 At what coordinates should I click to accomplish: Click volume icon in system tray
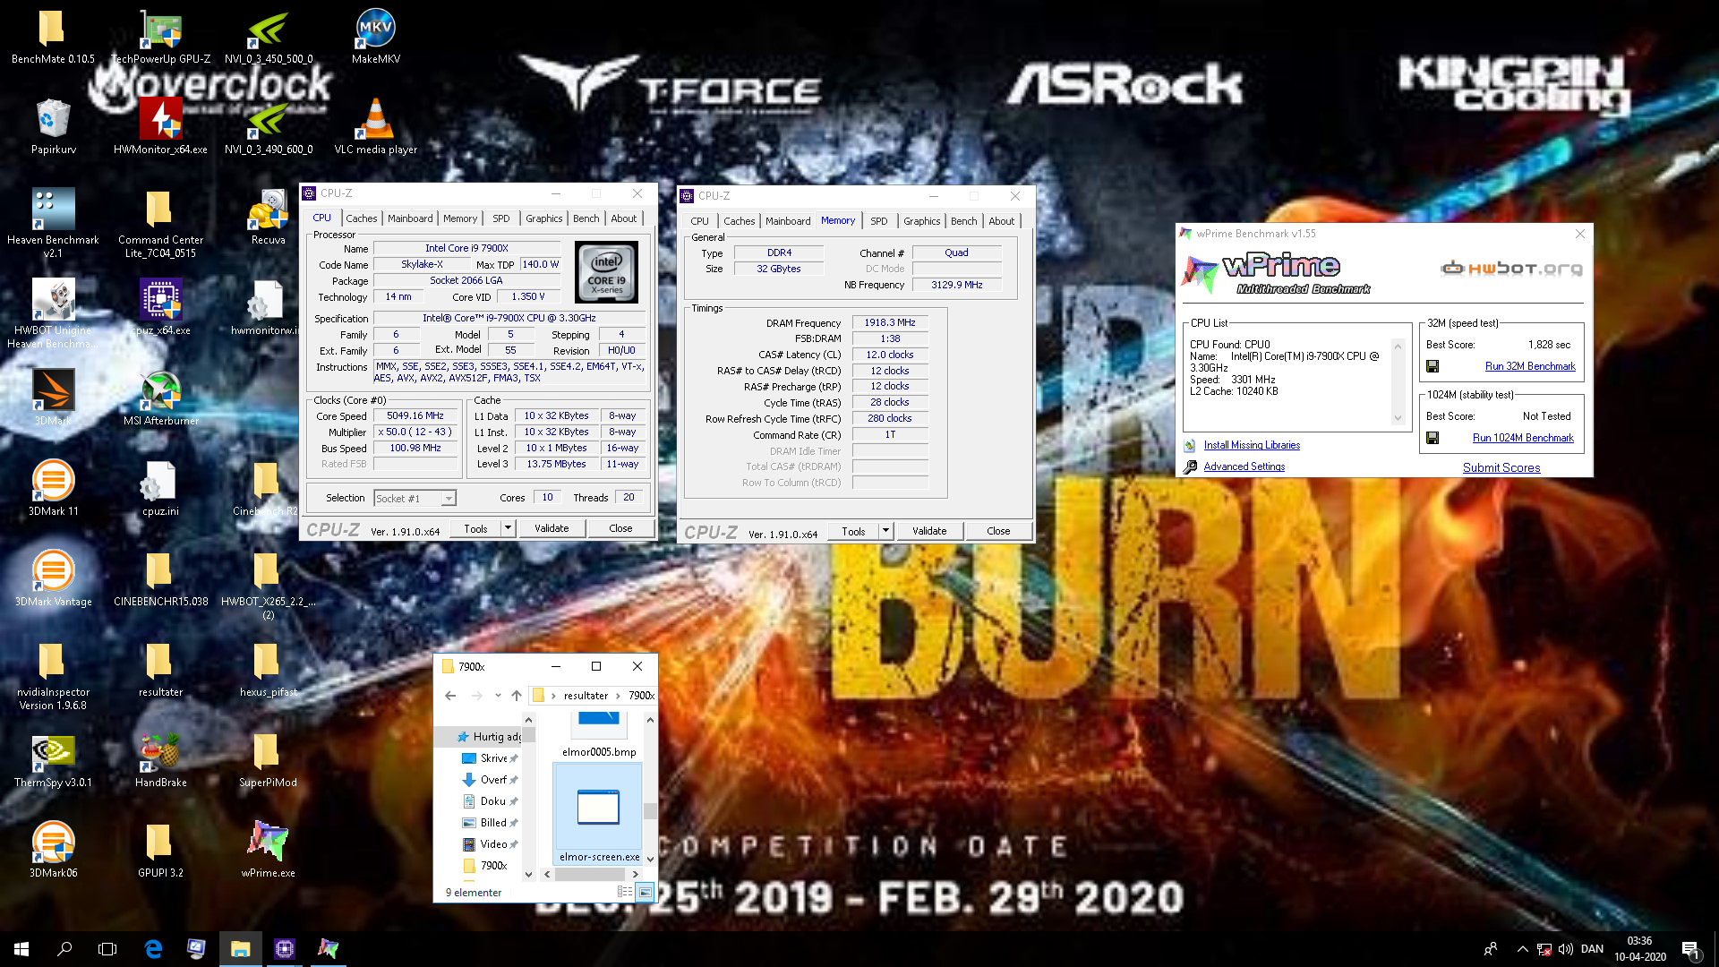click(x=1565, y=949)
